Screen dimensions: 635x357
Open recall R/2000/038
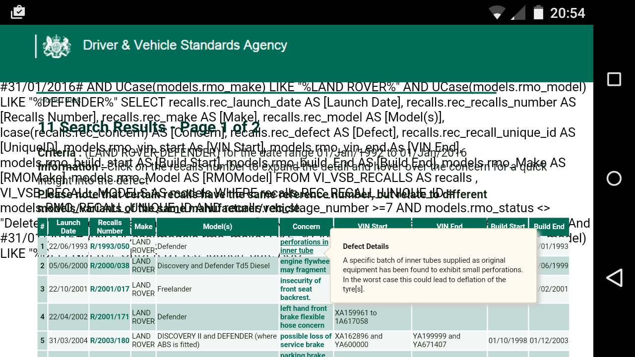(110, 266)
